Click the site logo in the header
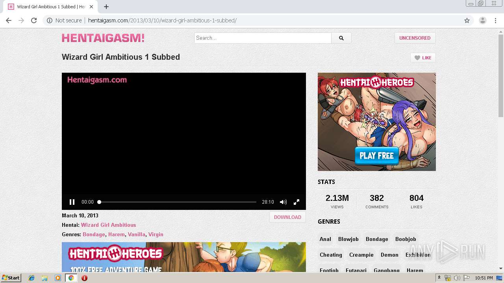The height and width of the screenshot is (283, 504). point(103,38)
